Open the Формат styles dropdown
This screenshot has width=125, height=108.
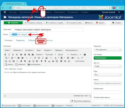[x=40, y=55]
